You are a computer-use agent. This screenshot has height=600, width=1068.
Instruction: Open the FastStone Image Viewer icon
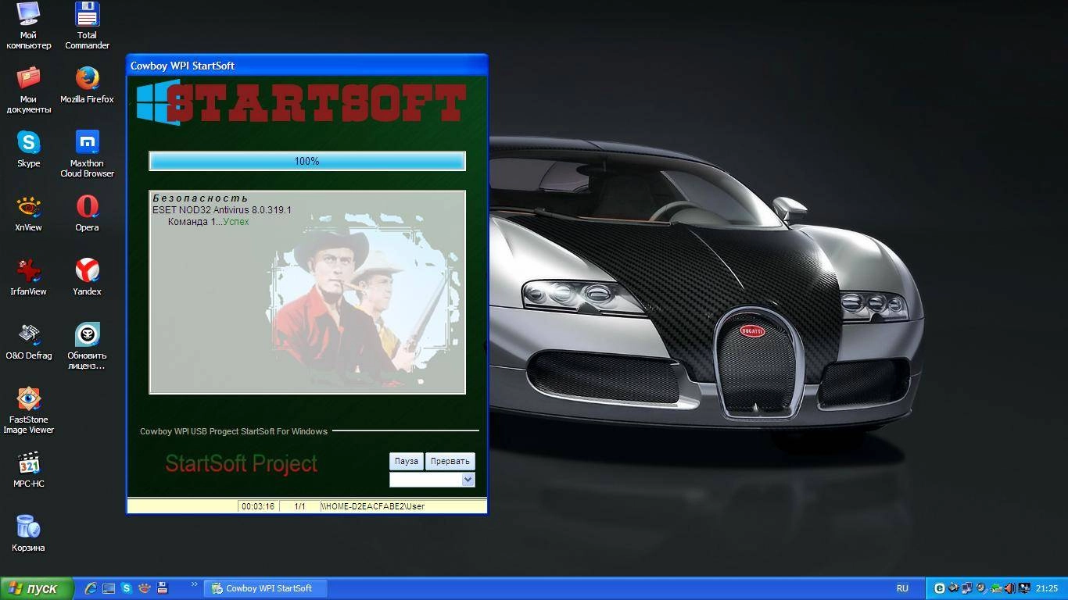28,410
